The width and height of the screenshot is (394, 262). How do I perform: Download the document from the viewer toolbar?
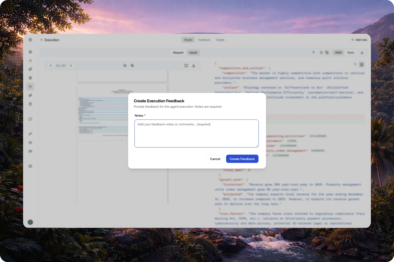194,66
